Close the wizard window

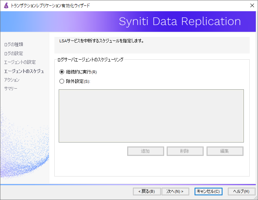pos(252,5)
